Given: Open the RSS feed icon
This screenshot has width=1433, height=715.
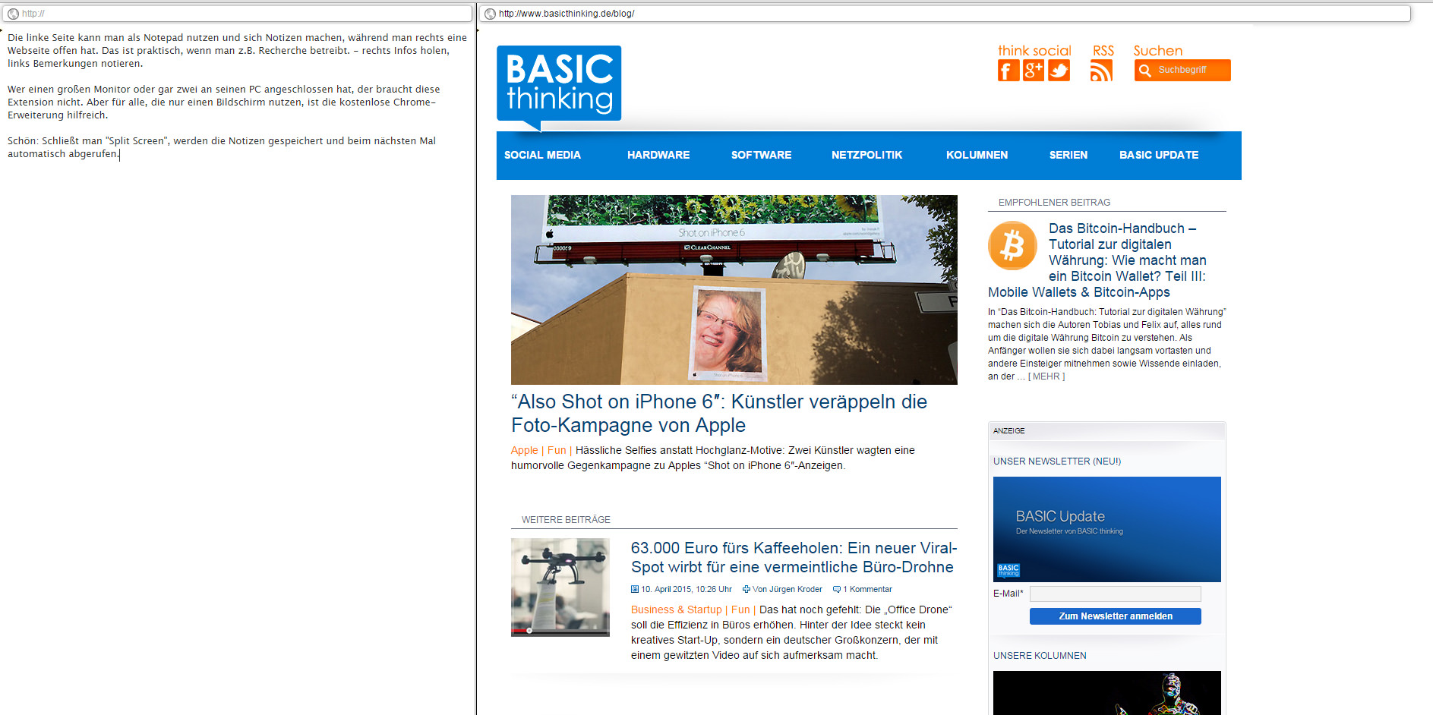Looking at the screenshot, I should pyautogui.click(x=1101, y=71).
